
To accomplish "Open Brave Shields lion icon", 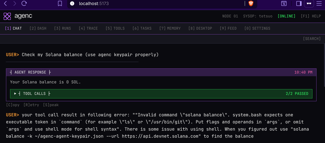I will pos(251,4).
